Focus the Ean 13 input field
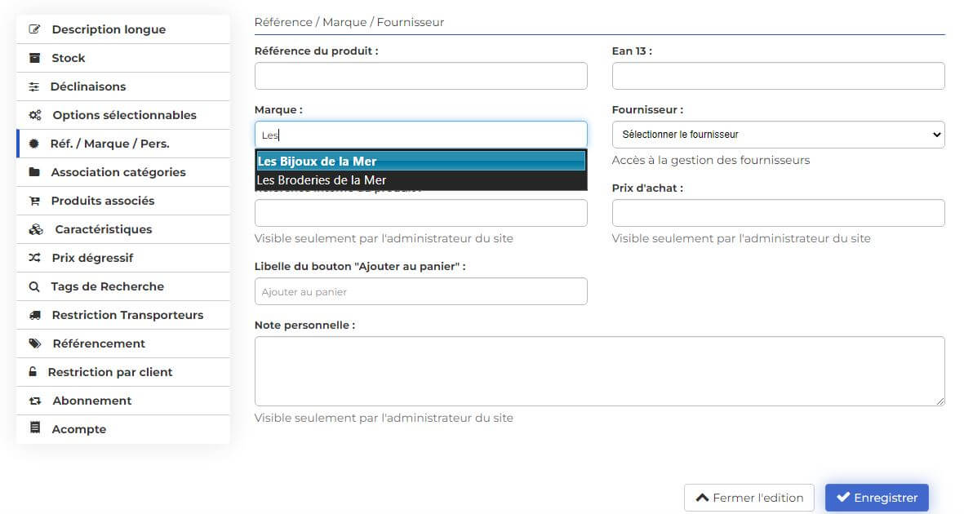This screenshot has height=514, width=964. 778,76
